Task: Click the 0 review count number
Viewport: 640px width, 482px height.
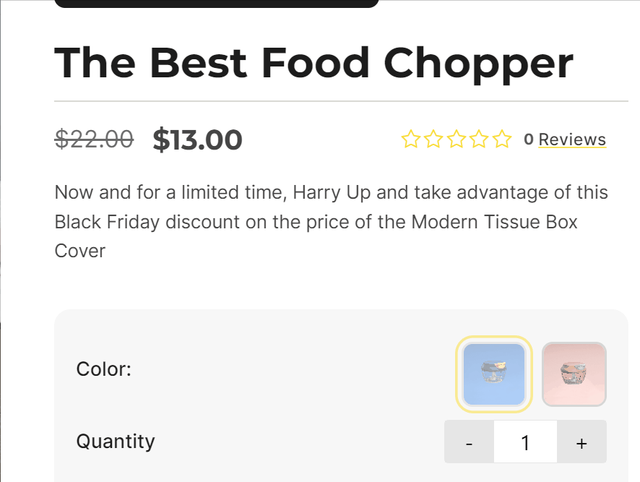Action: click(529, 139)
